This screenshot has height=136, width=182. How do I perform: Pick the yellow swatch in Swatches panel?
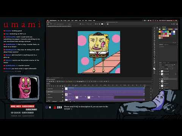pyautogui.click(x=160, y=32)
